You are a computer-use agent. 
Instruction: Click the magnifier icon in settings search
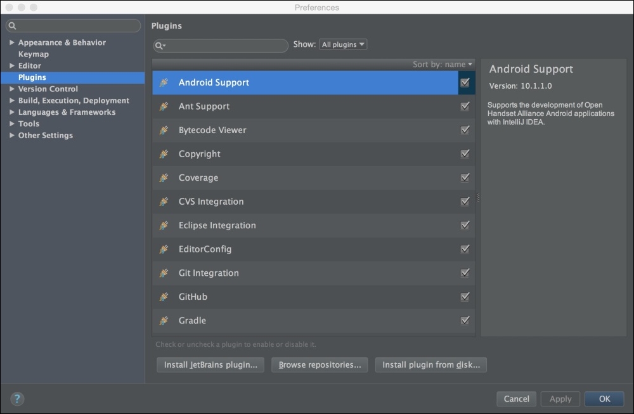[12, 26]
